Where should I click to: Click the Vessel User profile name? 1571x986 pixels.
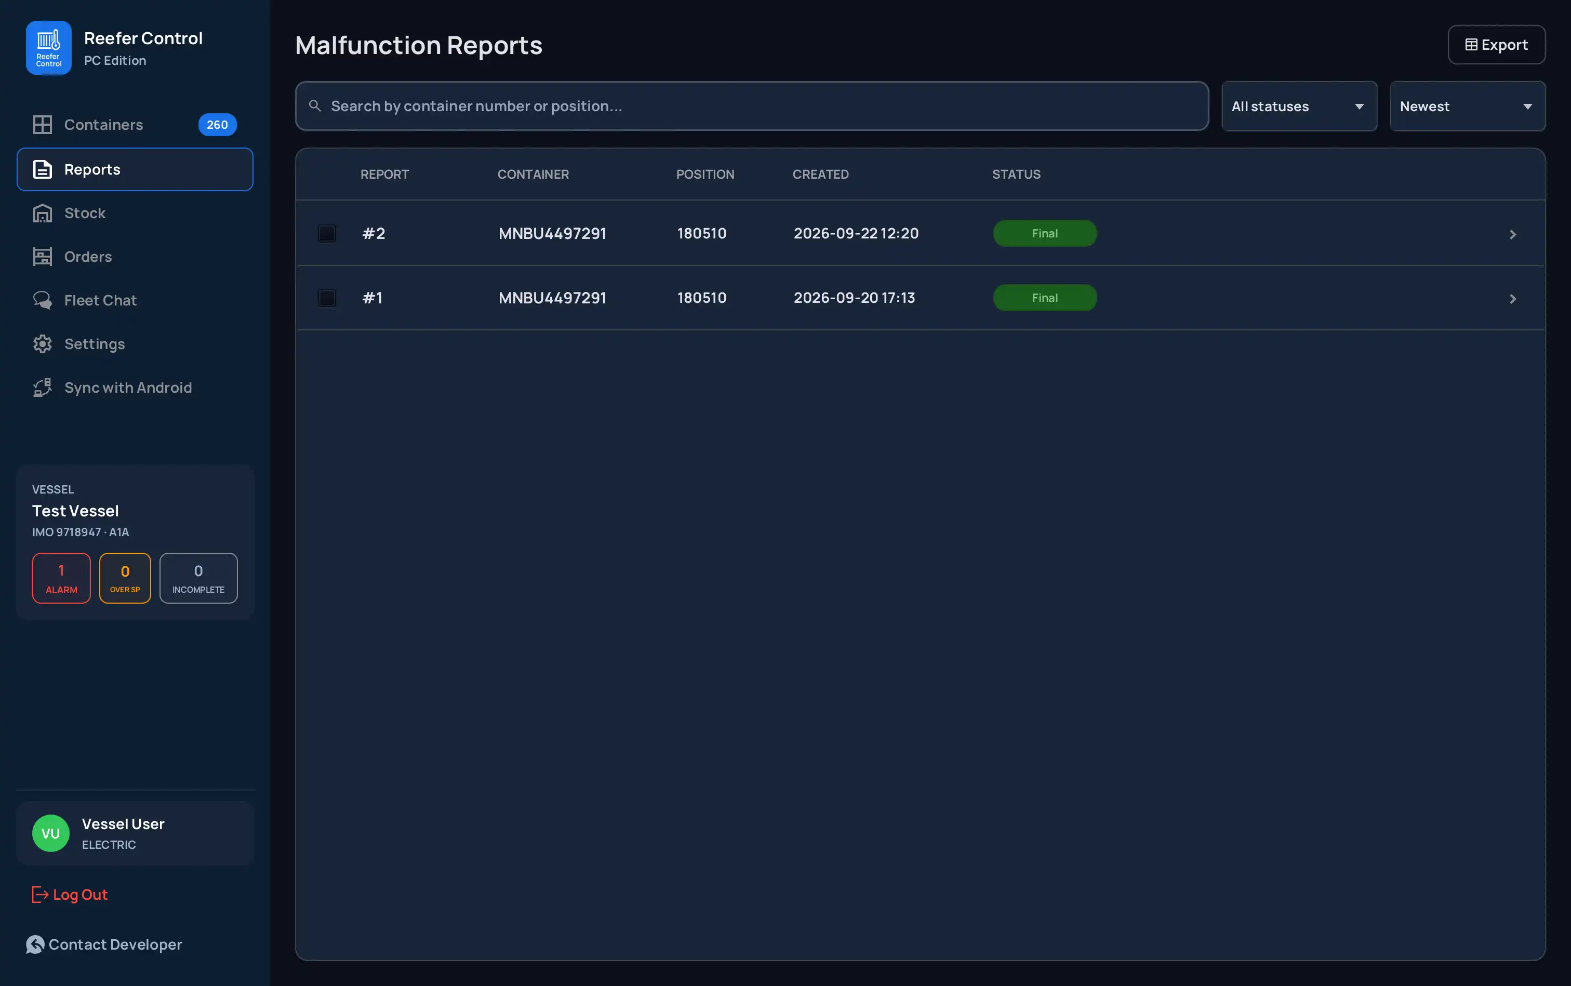click(123, 824)
